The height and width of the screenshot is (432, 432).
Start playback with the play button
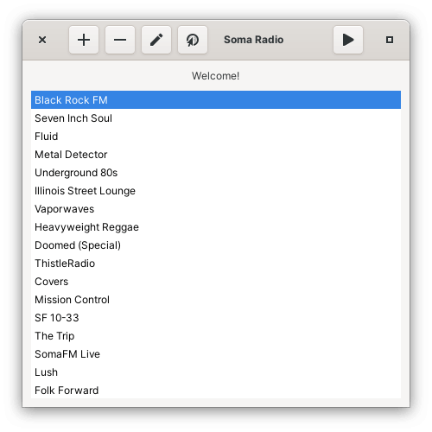pyautogui.click(x=348, y=40)
